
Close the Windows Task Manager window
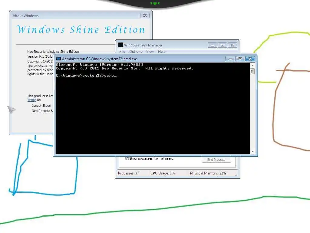(x=232, y=45)
